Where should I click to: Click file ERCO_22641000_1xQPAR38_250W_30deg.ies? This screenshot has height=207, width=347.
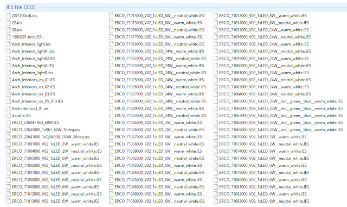50,137
